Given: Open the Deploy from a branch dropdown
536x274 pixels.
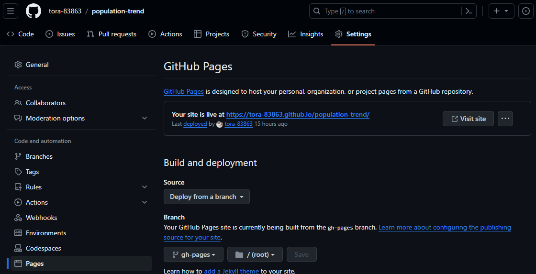Looking at the screenshot, I should (207, 197).
